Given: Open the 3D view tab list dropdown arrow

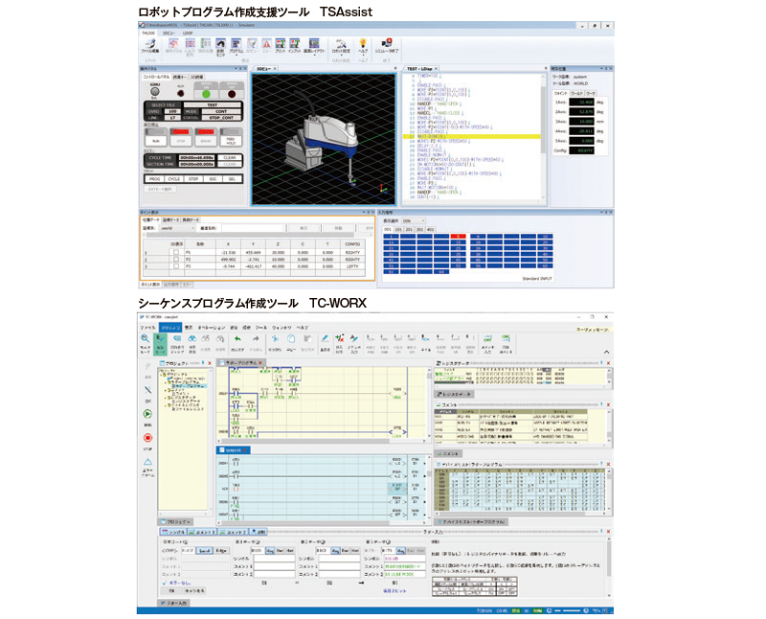Looking at the screenshot, I should 395,68.
